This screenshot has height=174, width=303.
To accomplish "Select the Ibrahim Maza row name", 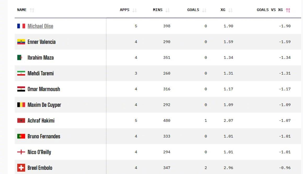I will pos(41,58).
